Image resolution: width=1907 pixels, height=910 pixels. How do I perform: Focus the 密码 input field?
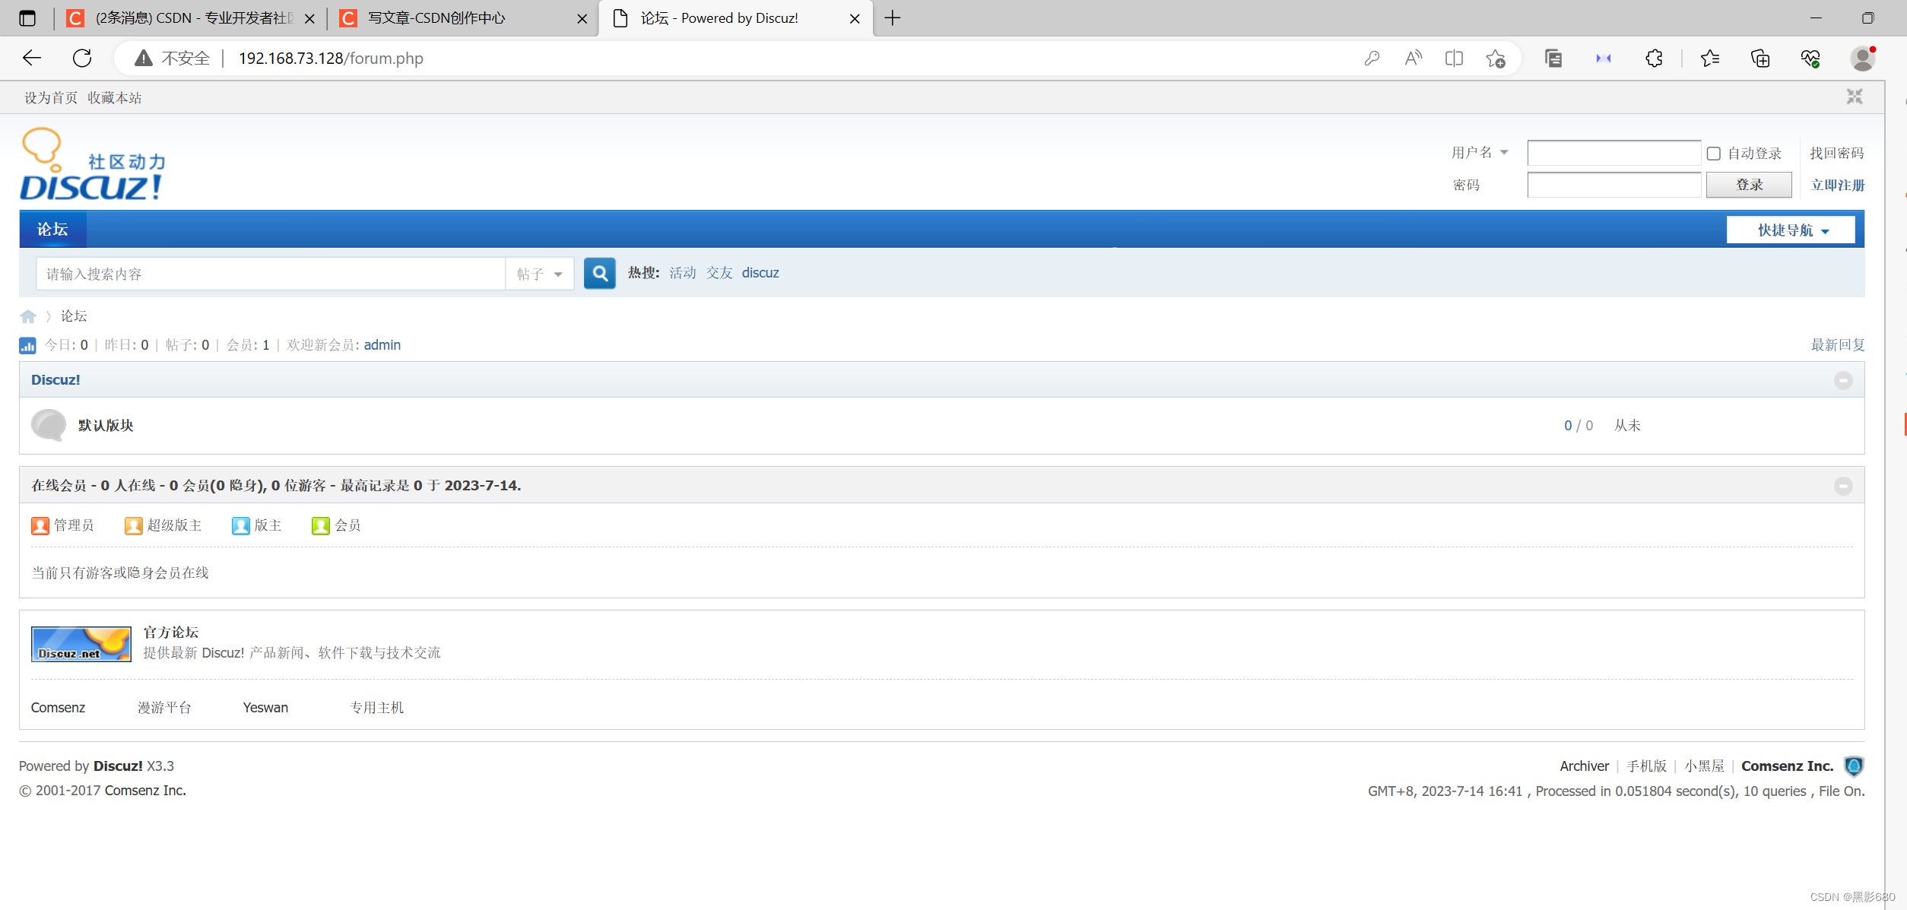pos(1613,185)
